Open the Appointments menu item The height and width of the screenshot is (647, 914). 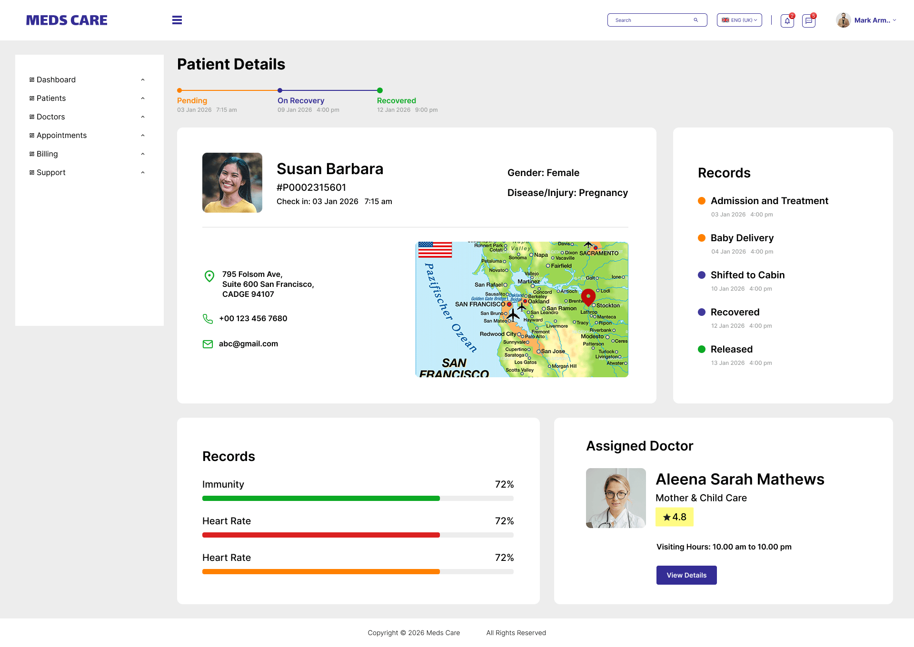click(61, 135)
